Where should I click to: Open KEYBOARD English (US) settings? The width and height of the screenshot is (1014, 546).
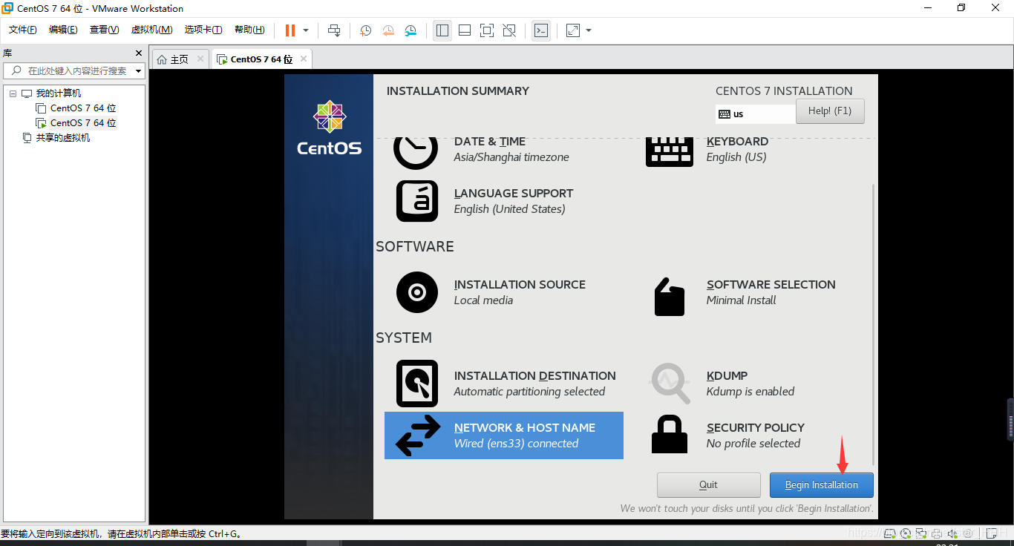pos(737,149)
